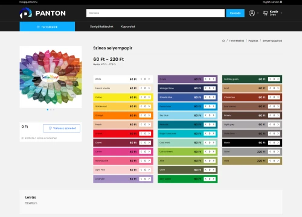The width and height of the screenshot is (302, 217).
Task: Expand the Kosár cart dropdown arrow
Action: [x=281, y=13]
